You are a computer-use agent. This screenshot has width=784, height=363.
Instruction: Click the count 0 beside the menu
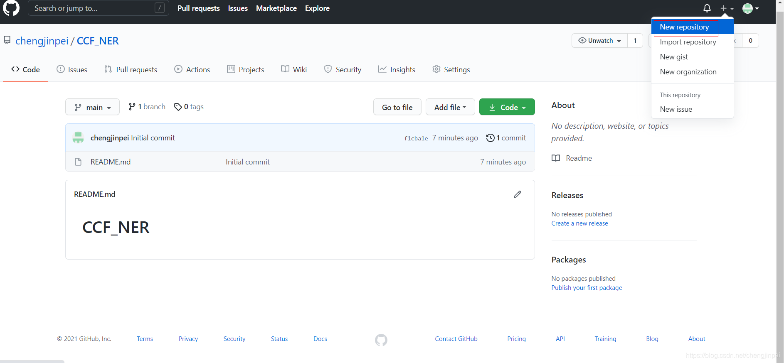(x=750, y=41)
